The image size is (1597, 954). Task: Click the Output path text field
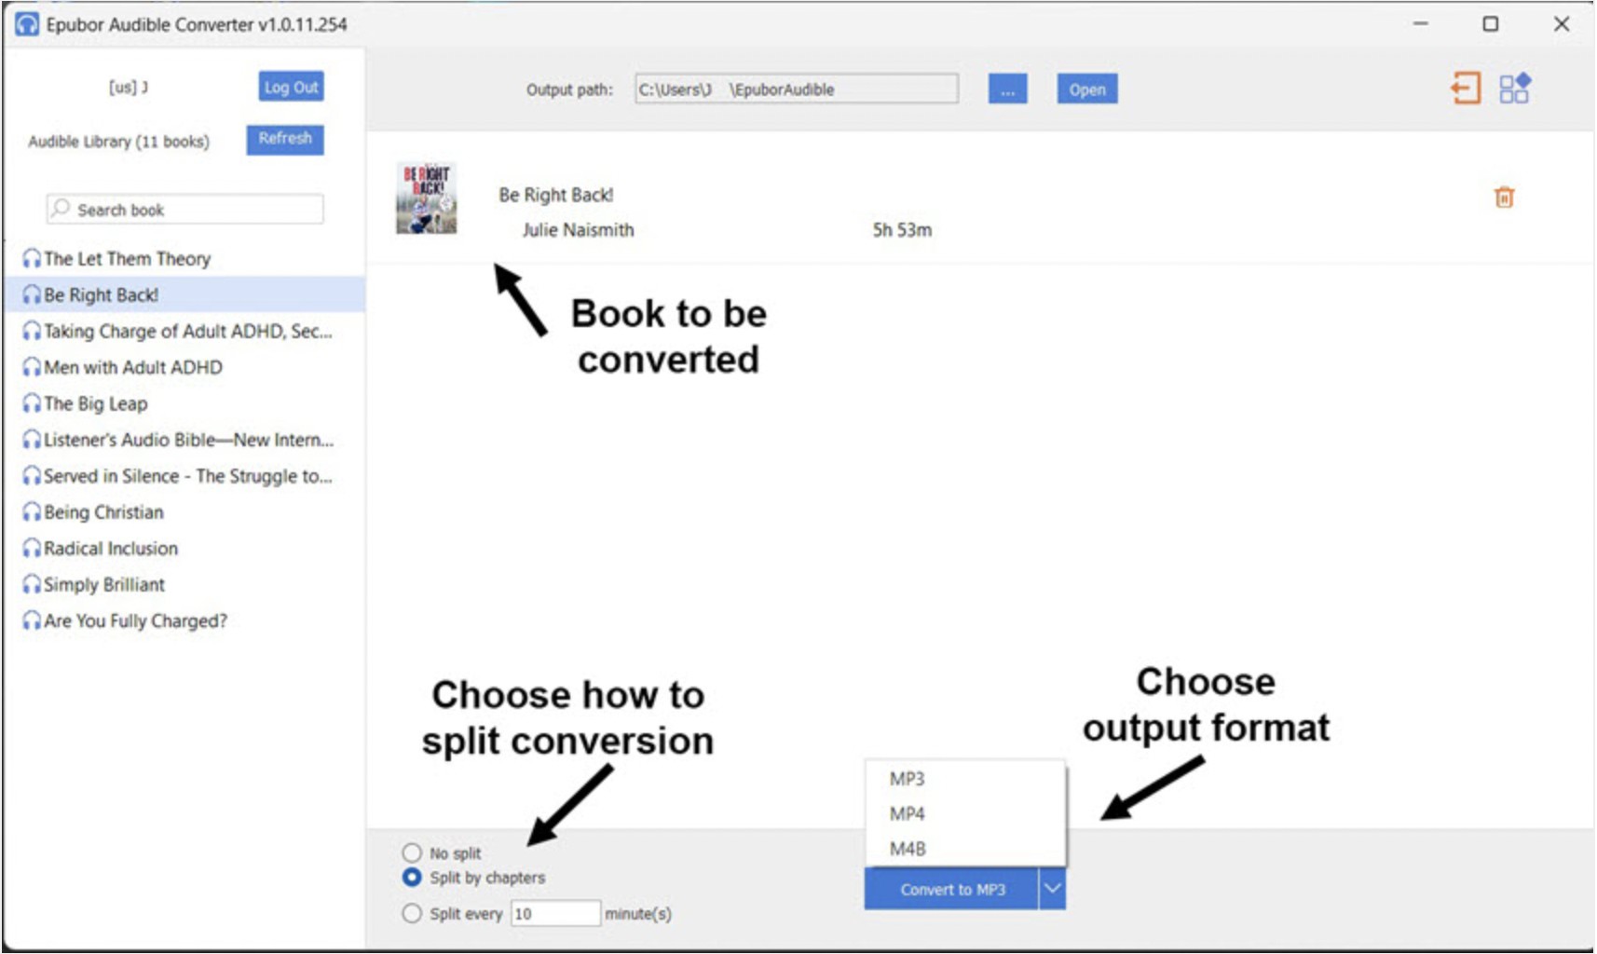pos(797,89)
